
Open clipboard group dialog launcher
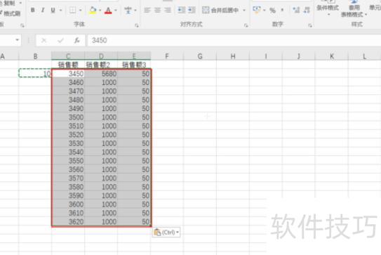[22, 25]
